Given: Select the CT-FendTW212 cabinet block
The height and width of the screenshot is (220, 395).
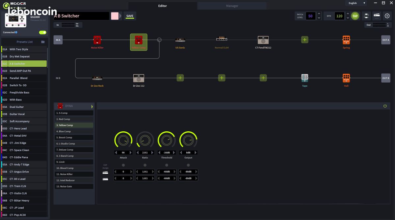Looking at the screenshot, I should 263,40.
